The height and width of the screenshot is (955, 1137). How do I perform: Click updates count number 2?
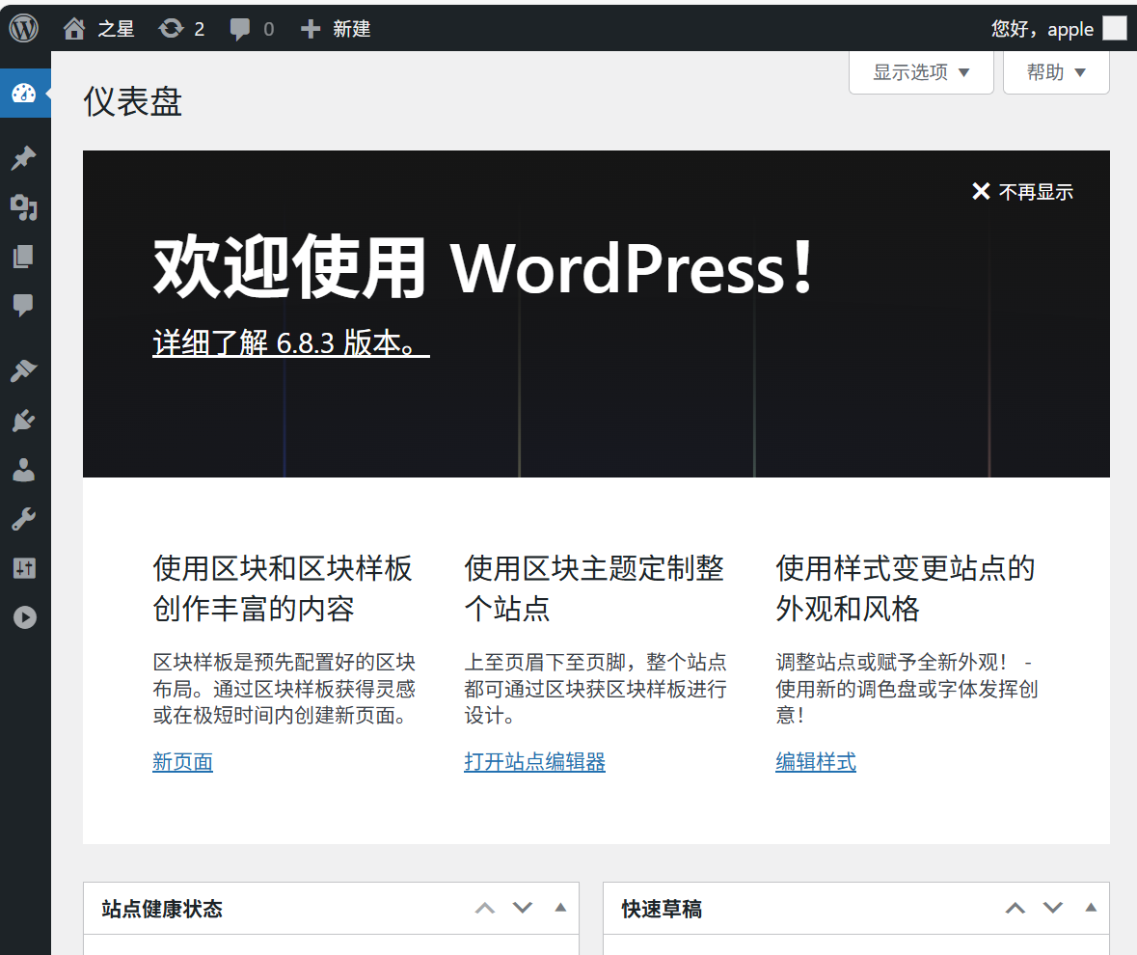coord(200,29)
